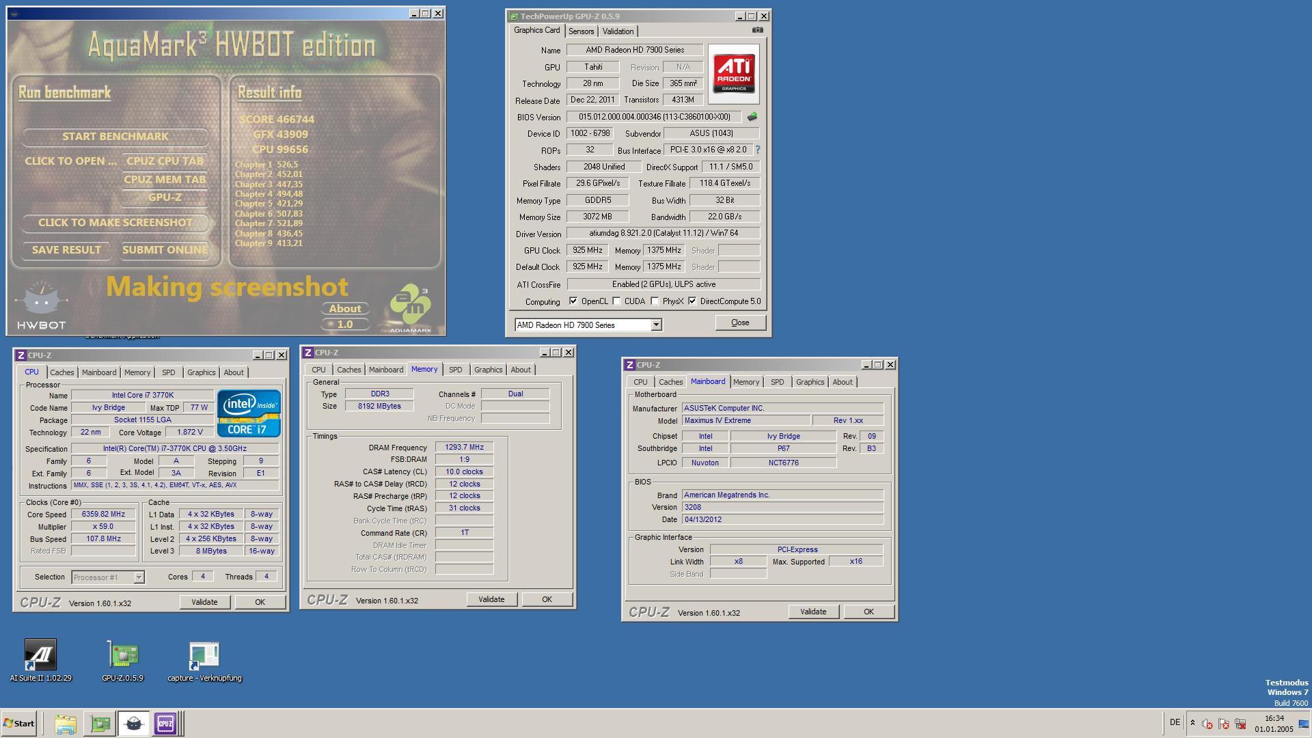The height and width of the screenshot is (738, 1312).
Task: Click Close button in GPU-Z
Action: 740,323
